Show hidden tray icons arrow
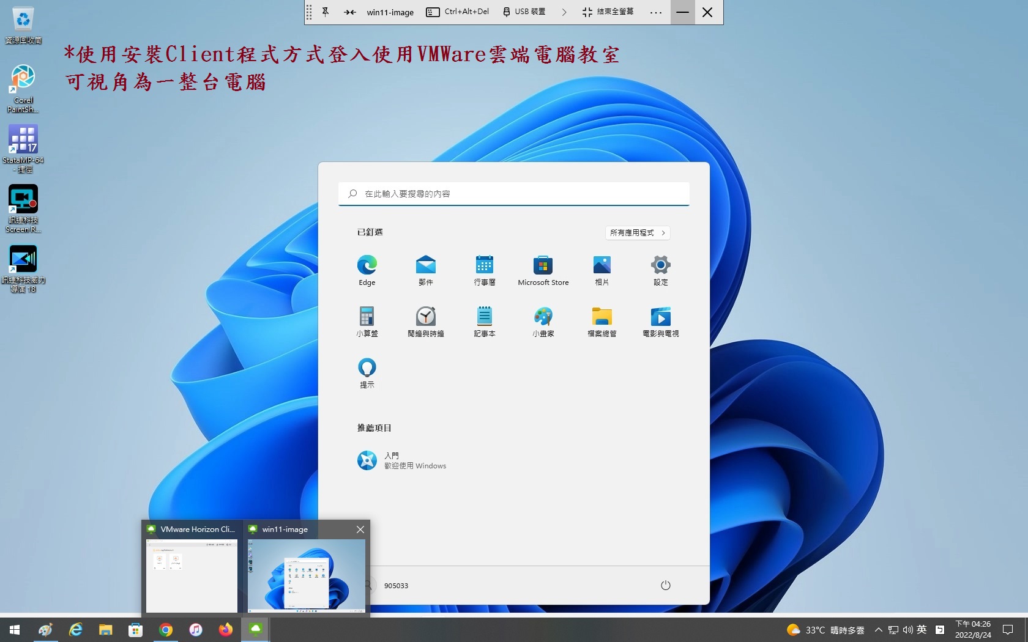 (879, 630)
